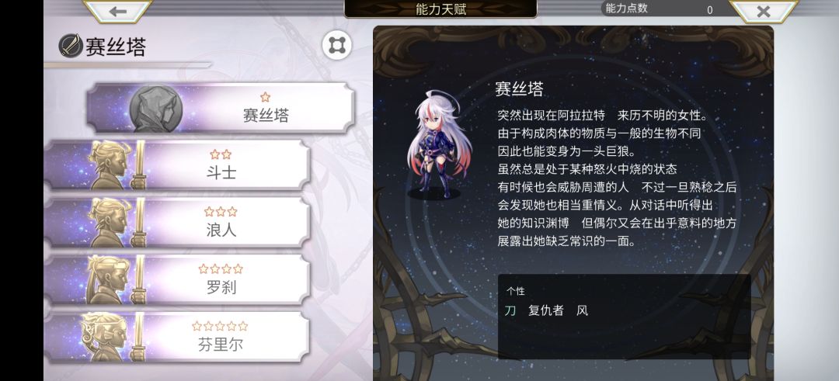This screenshot has width=839, height=381.
Task: Choose the 浪人 class entry
Action: (x=177, y=222)
